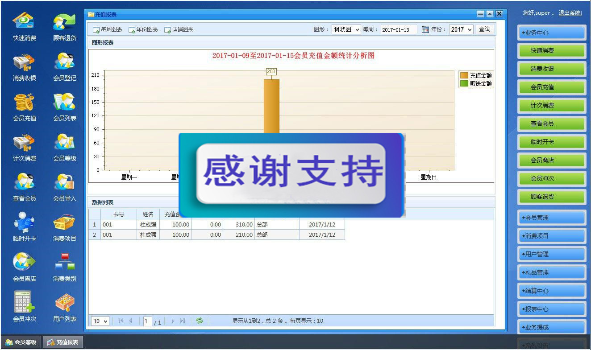Click the 退出系统 logout link
The image size is (591, 350).
(570, 13)
